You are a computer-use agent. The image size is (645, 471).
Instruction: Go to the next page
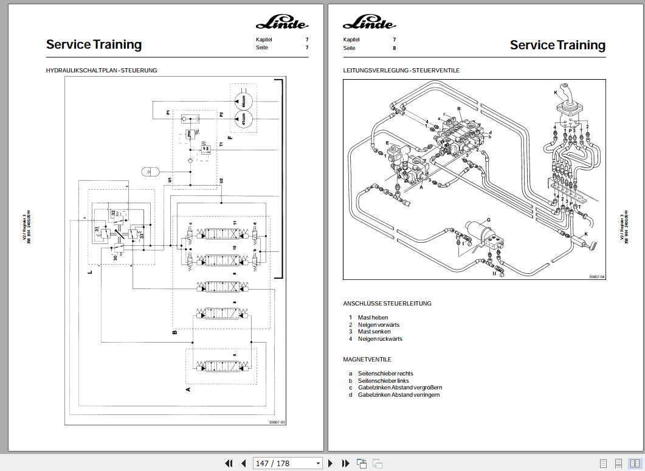pos(331,464)
